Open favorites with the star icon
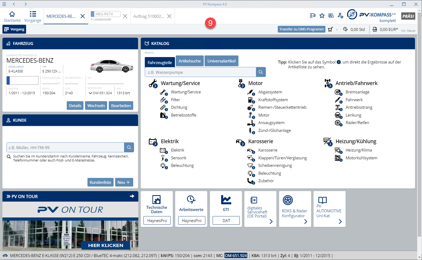 click(x=322, y=16)
